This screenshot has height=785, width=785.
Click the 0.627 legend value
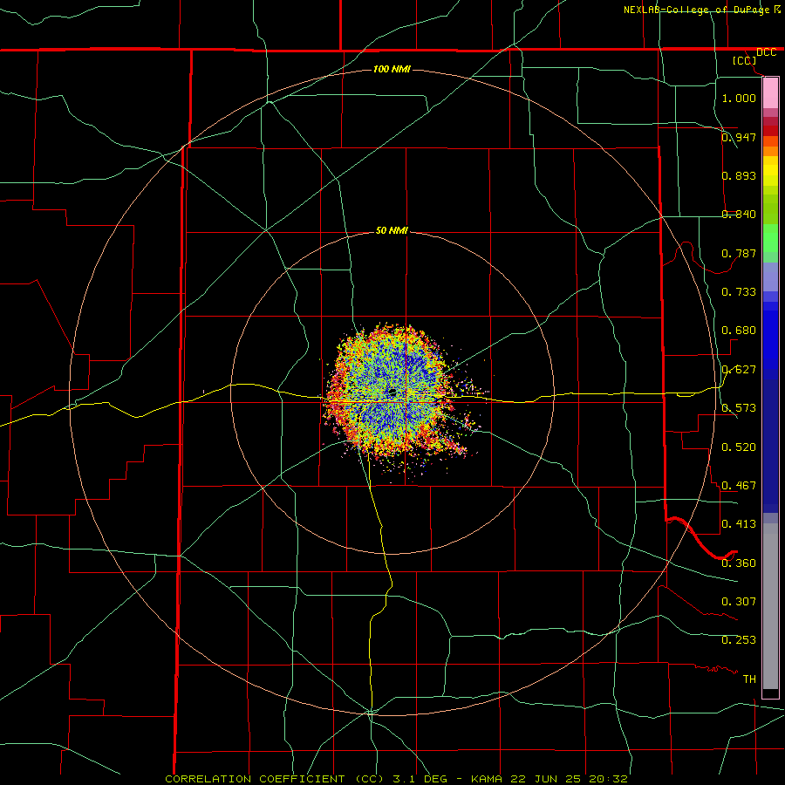pyautogui.click(x=739, y=370)
